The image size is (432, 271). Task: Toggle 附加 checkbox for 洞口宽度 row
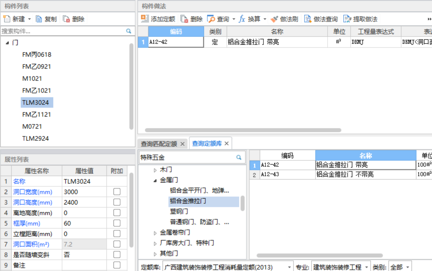[117, 192]
